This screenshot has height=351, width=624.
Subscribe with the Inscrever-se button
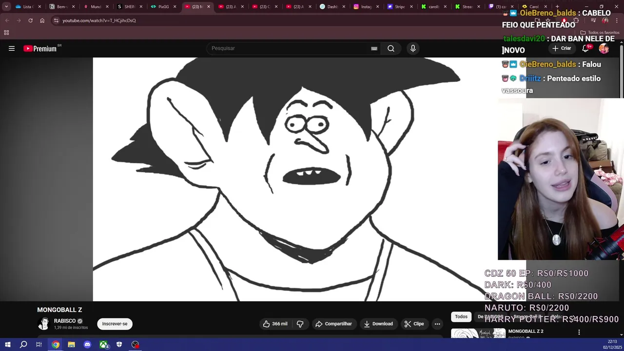point(115,324)
